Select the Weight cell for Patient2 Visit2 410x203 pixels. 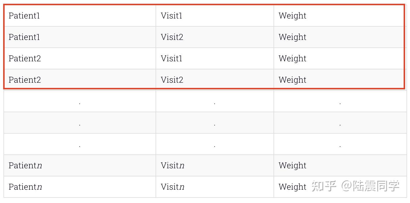pos(292,80)
